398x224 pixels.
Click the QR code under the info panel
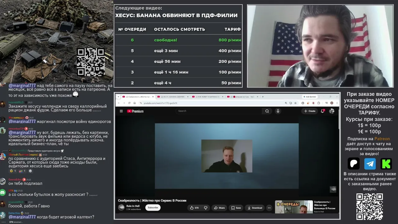click(369, 207)
